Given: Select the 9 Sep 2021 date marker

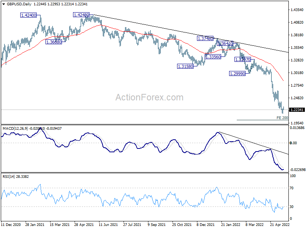Looking at the screenshot, I should pos(156,225).
